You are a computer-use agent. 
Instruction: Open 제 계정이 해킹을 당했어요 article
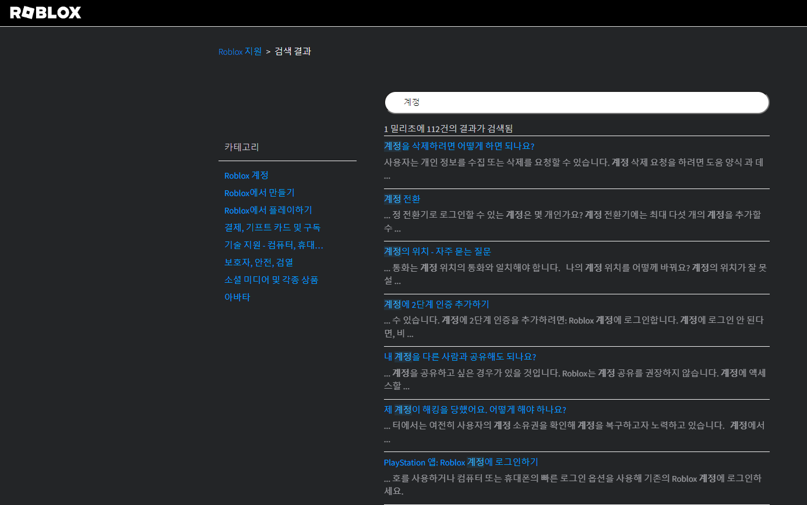pos(475,410)
